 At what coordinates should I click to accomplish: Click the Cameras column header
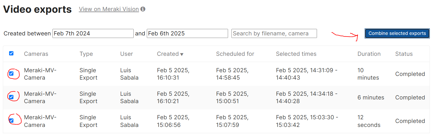click(x=36, y=54)
